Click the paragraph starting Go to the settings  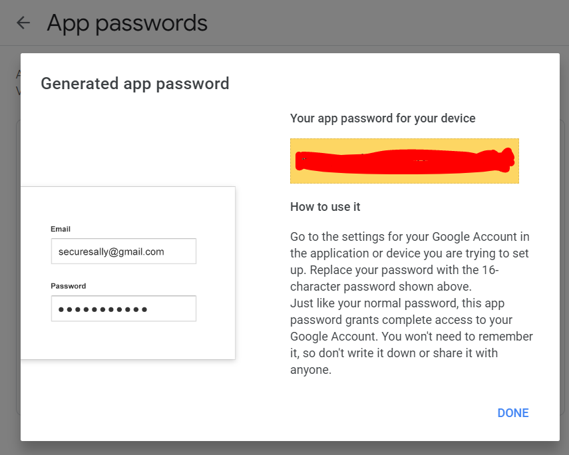(410, 261)
